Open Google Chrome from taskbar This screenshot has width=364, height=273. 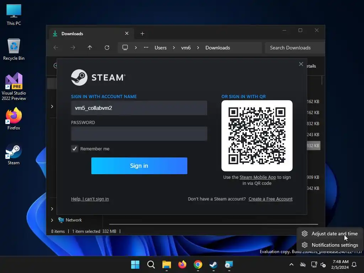coord(198,264)
